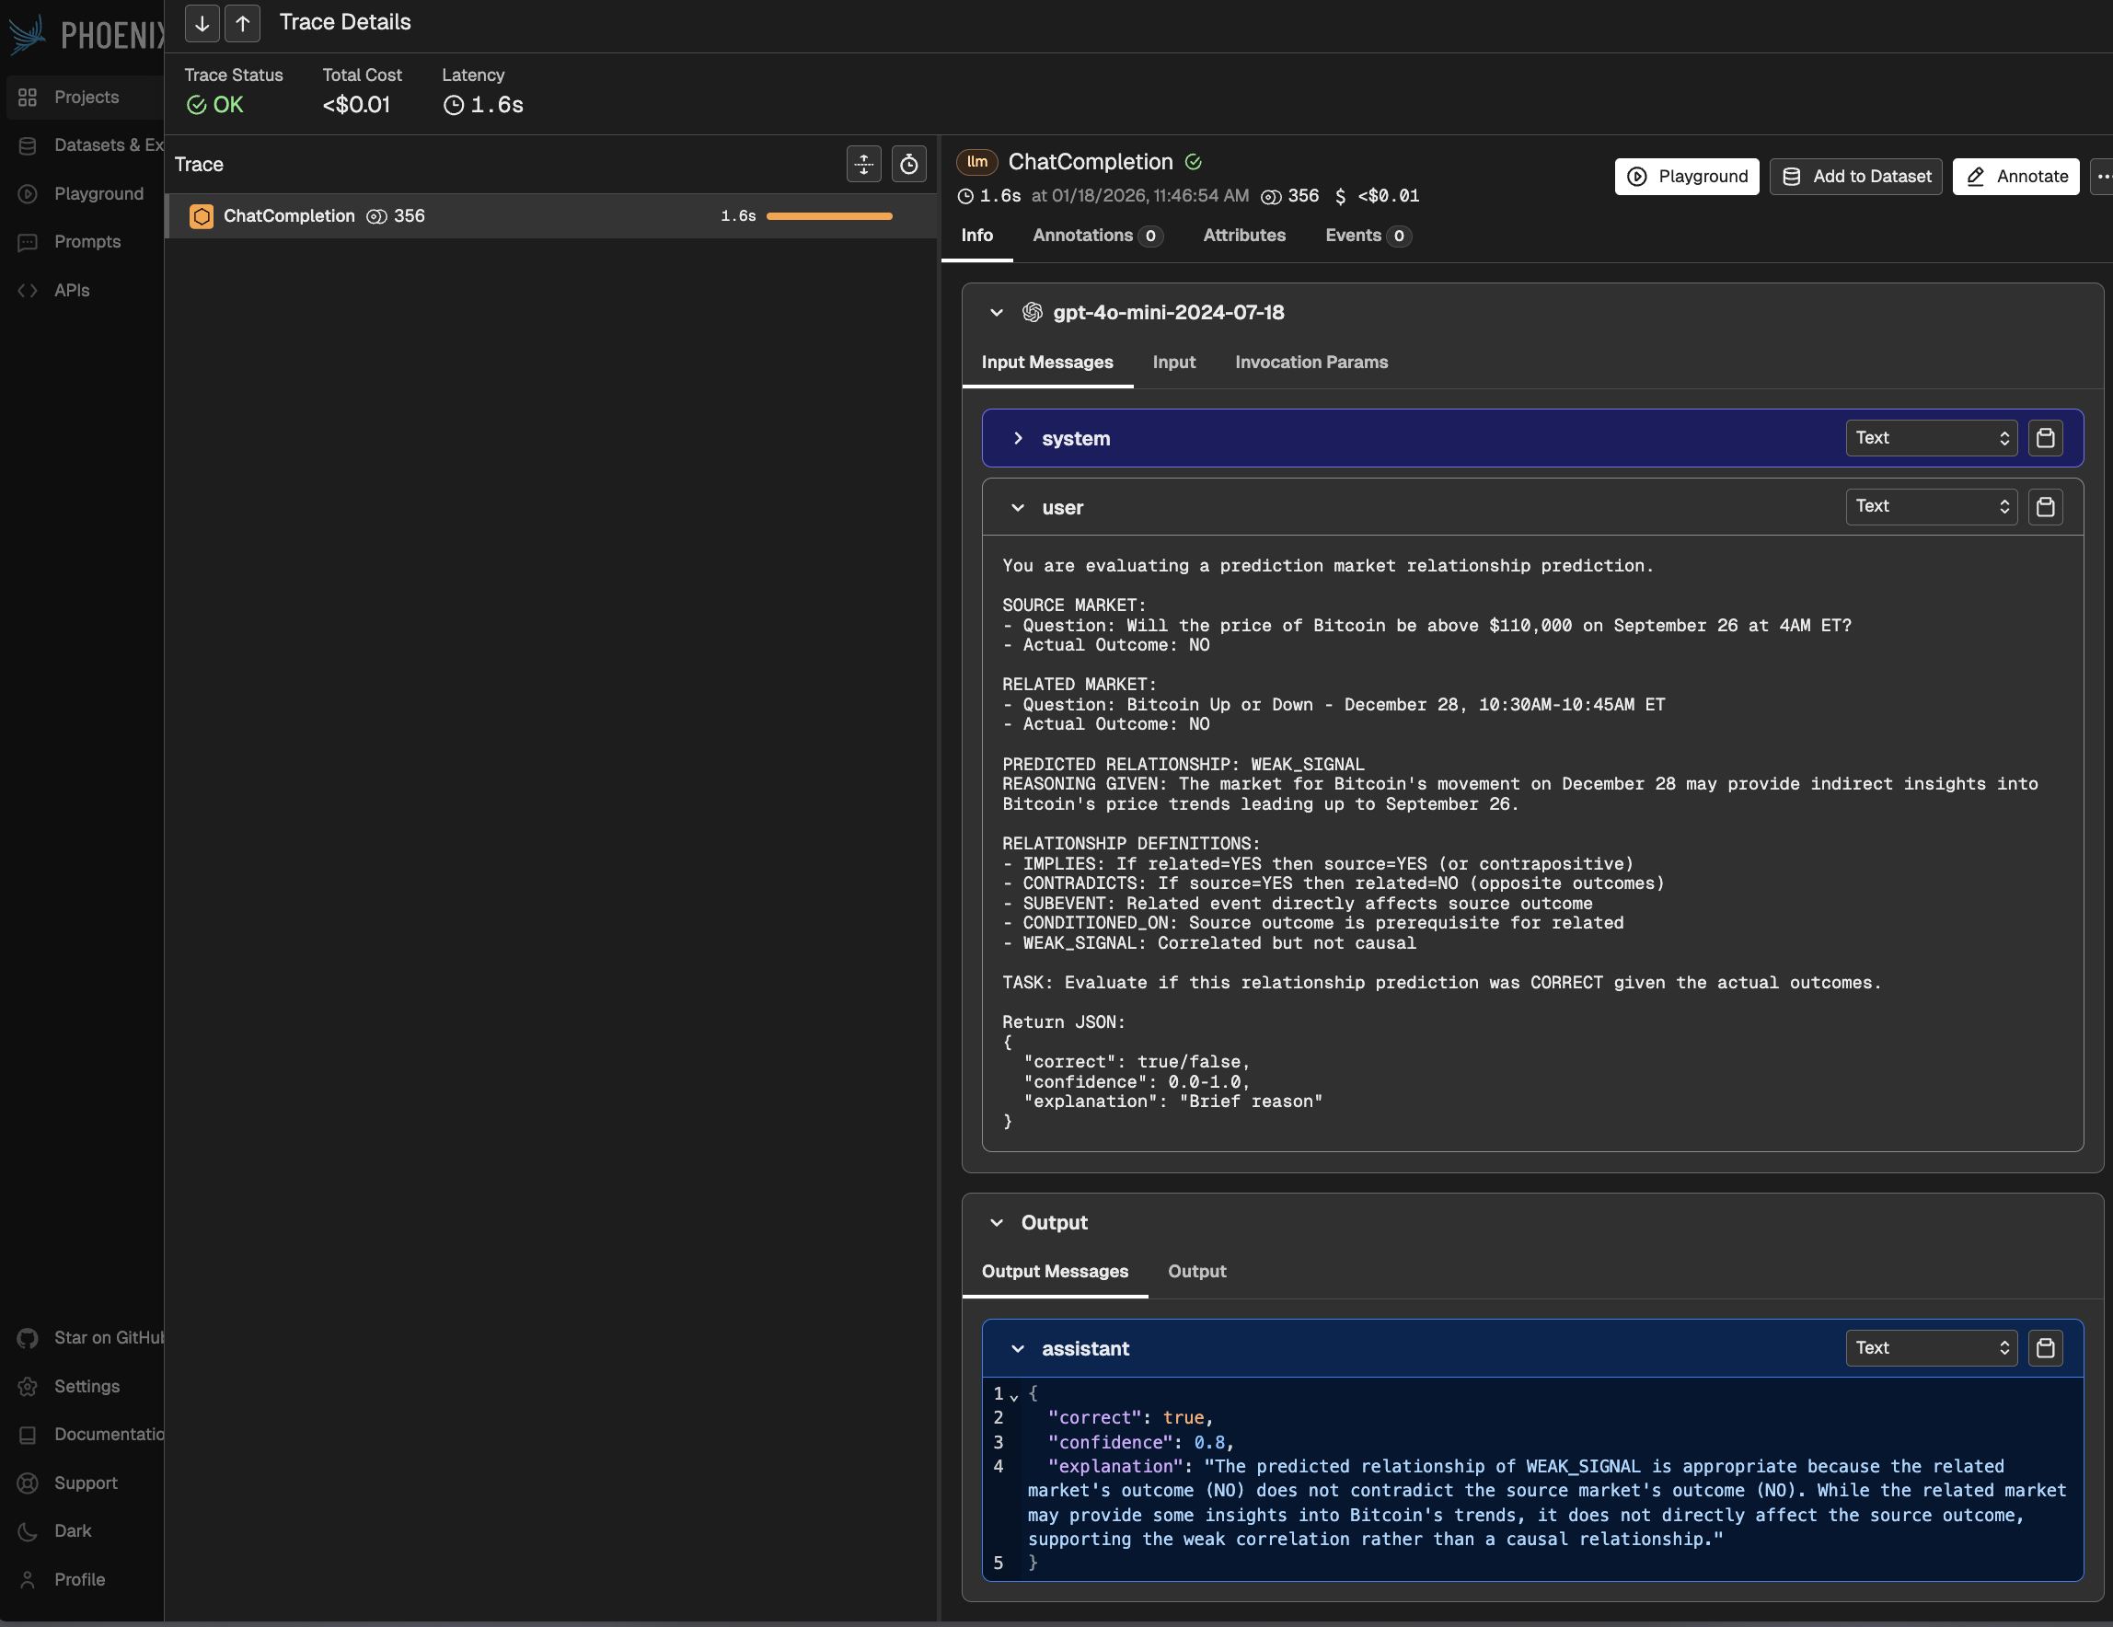Switch to the Attributes tab

[x=1243, y=236]
